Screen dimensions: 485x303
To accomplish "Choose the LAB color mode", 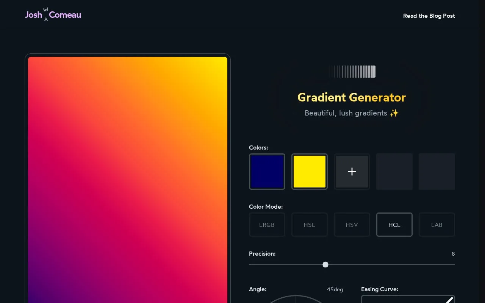I will point(437,225).
